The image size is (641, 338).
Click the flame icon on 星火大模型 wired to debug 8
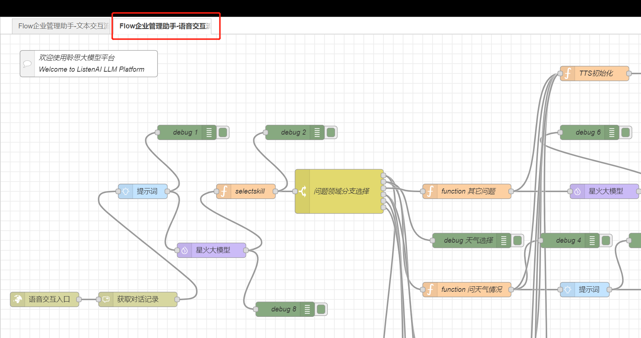click(x=185, y=250)
